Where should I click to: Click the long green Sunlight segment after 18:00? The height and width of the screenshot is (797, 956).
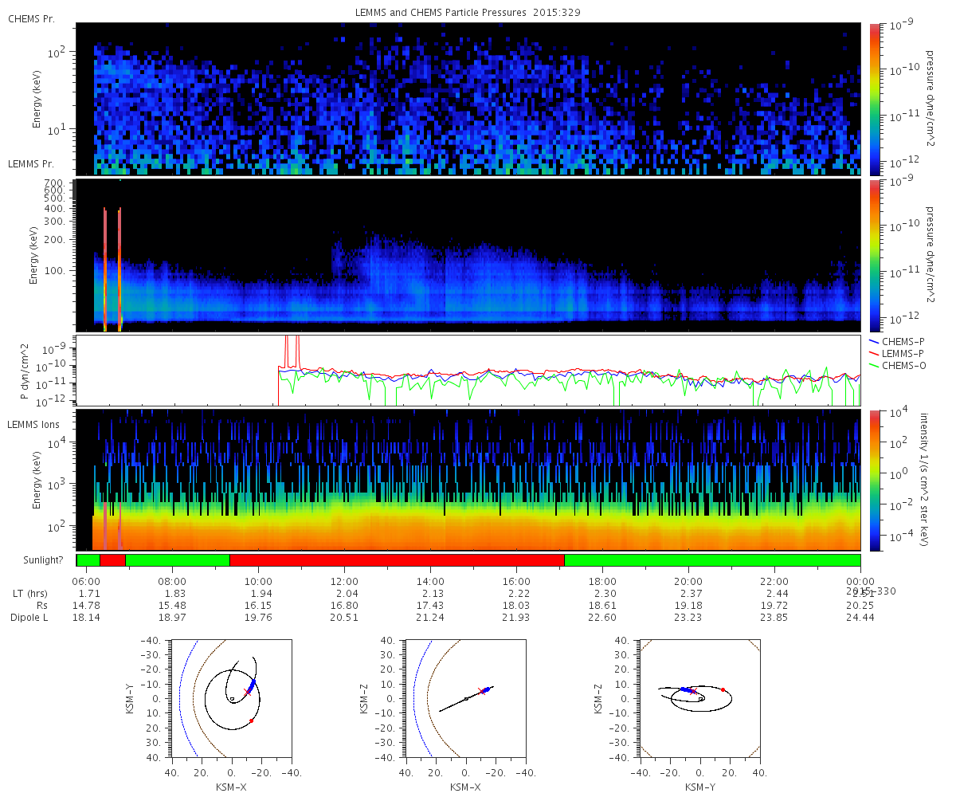tap(712, 560)
